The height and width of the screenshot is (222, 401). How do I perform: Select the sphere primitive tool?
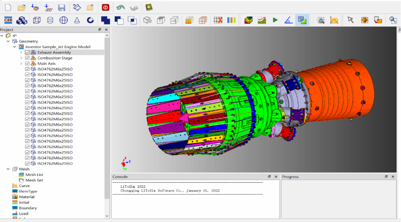click(63, 20)
